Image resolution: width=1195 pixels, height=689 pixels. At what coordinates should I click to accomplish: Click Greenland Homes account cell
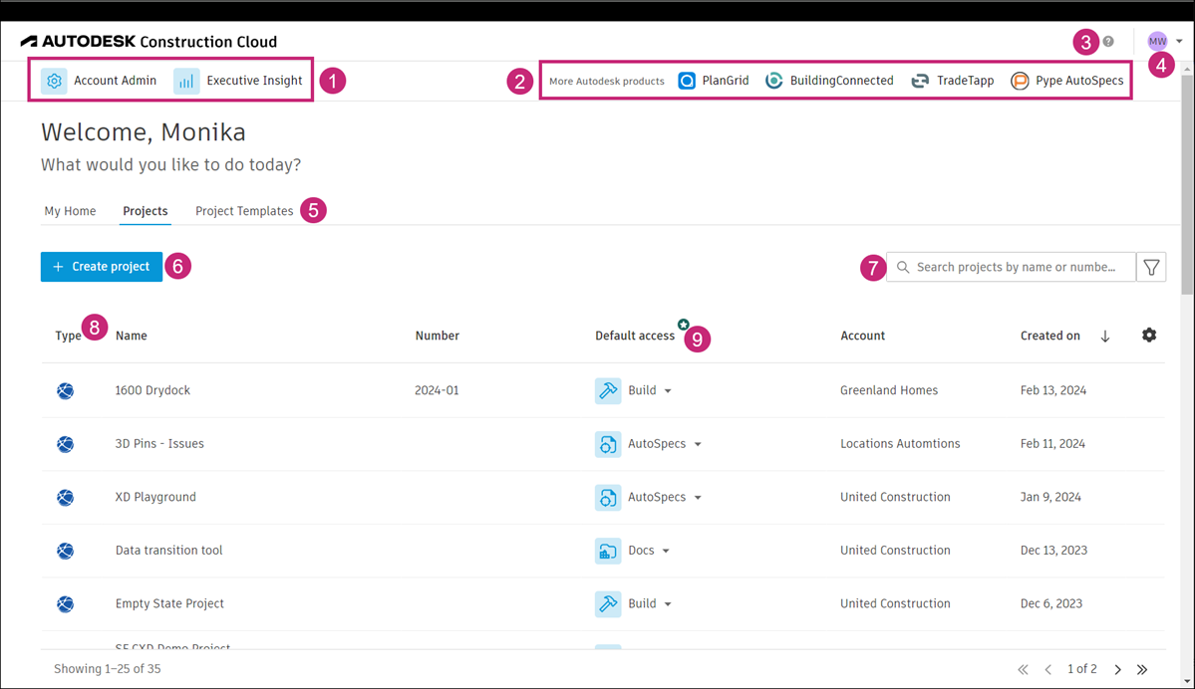point(889,390)
